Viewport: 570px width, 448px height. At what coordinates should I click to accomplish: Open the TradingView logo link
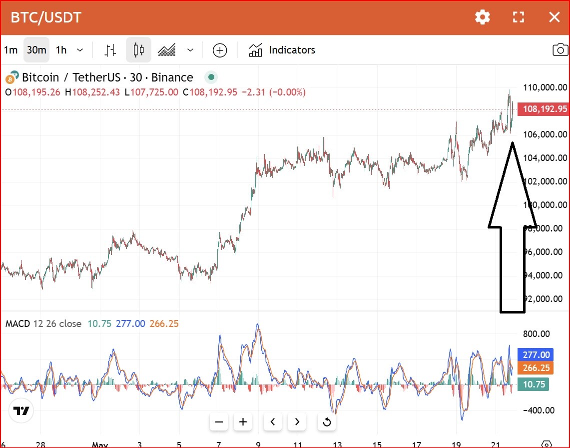[21, 411]
